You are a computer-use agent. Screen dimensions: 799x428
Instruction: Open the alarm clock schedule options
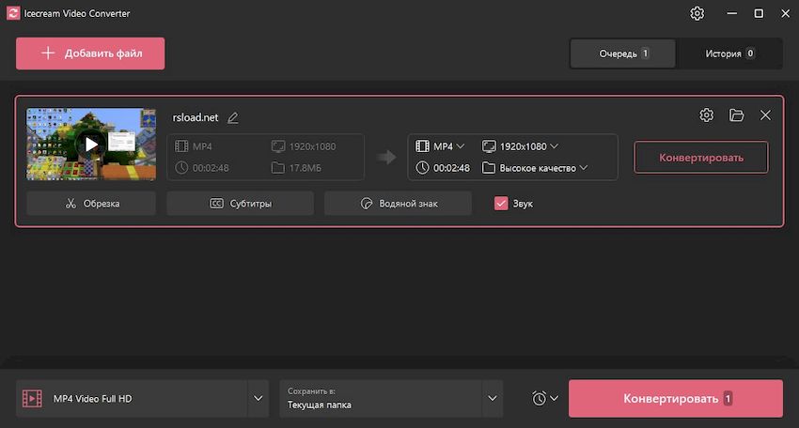(x=544, y=399)
